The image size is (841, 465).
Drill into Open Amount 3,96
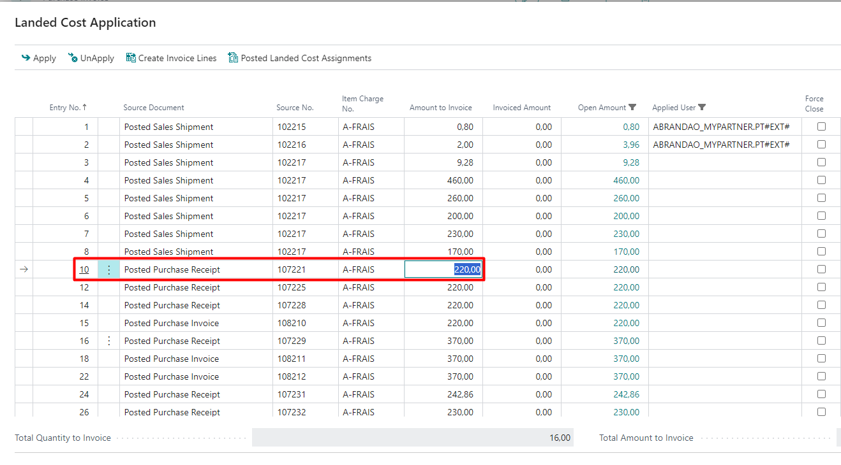pyautogui.click(x=630, y=145)
